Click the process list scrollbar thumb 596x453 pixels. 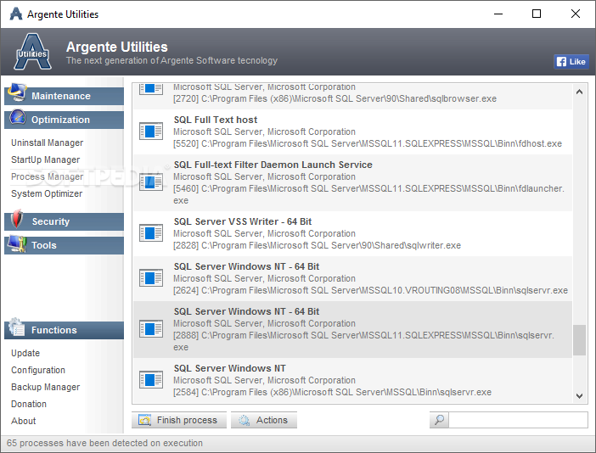[x=579, y=340]
